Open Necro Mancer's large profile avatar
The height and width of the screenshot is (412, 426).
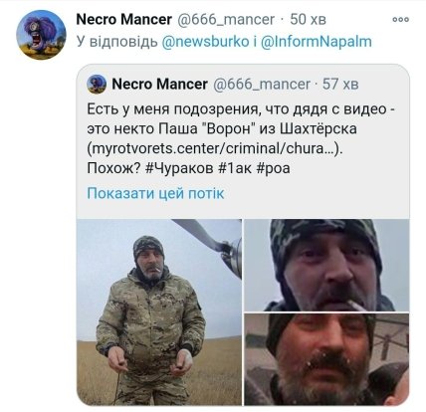(x=41, y=35)
